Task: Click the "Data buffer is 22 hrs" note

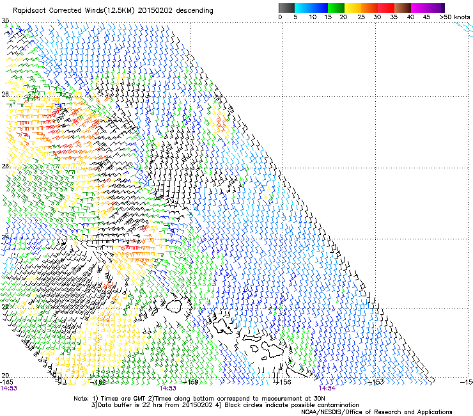Action: (131, 405)
